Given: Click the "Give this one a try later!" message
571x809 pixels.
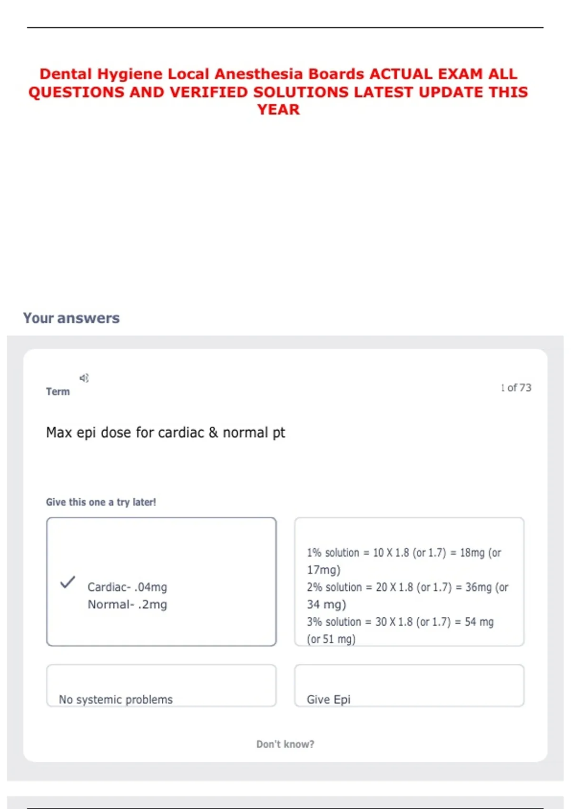Looking at the screenshot, I should pos(101,502).
